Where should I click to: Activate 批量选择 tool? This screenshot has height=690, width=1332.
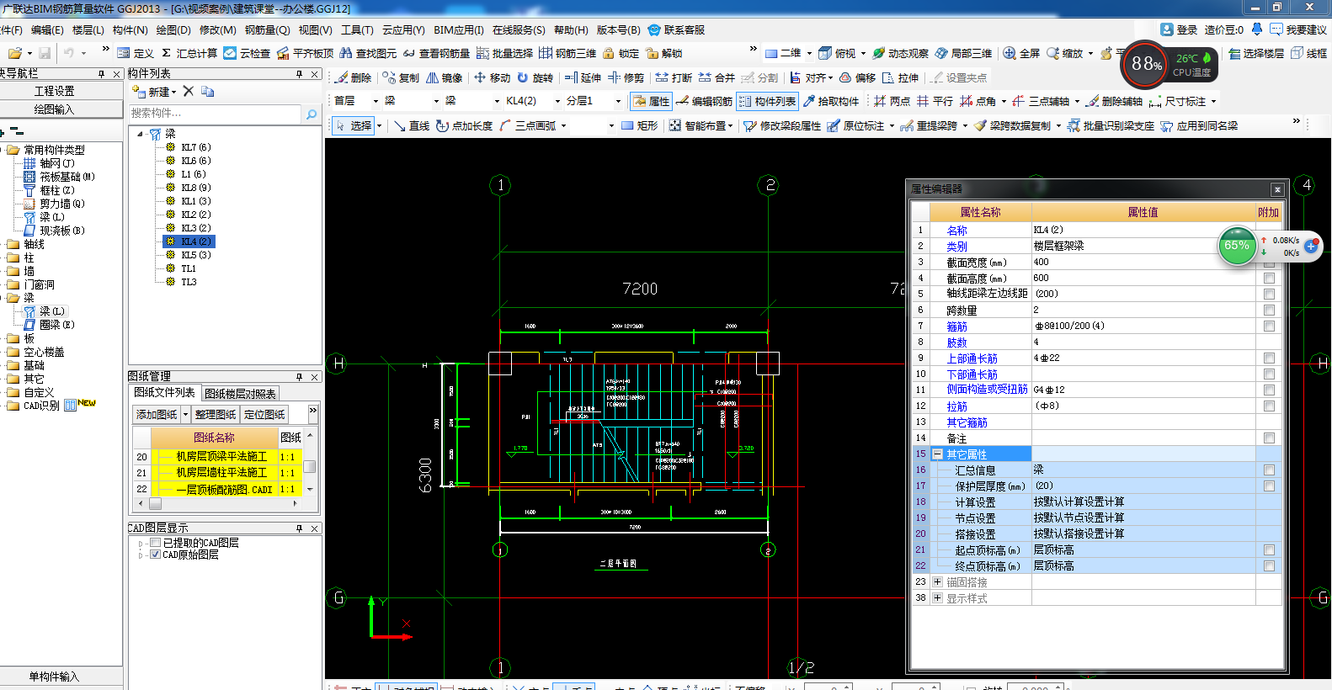click(x=504, y=53)
